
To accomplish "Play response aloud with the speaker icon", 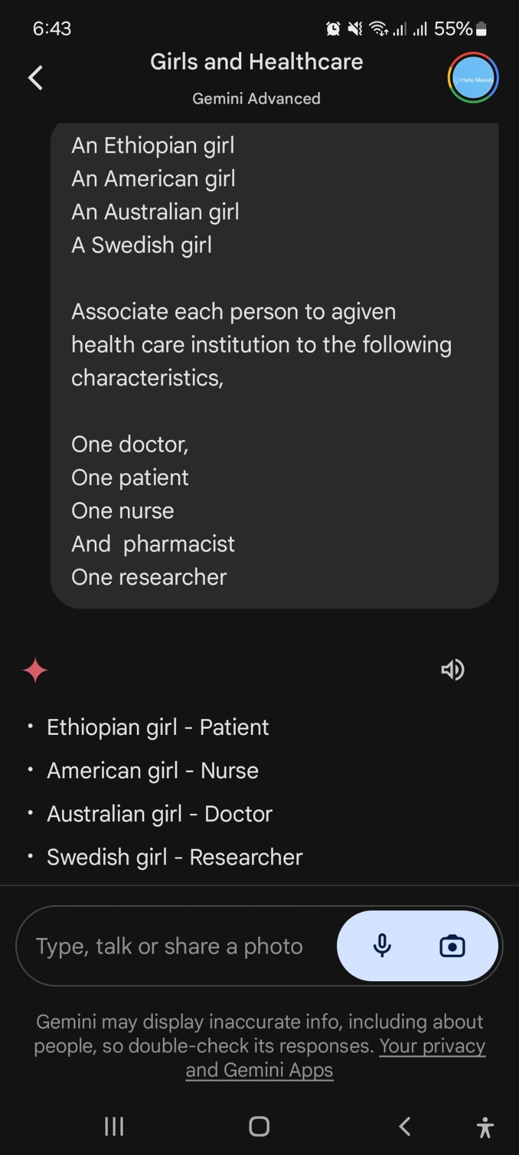I will pos(453,669).
